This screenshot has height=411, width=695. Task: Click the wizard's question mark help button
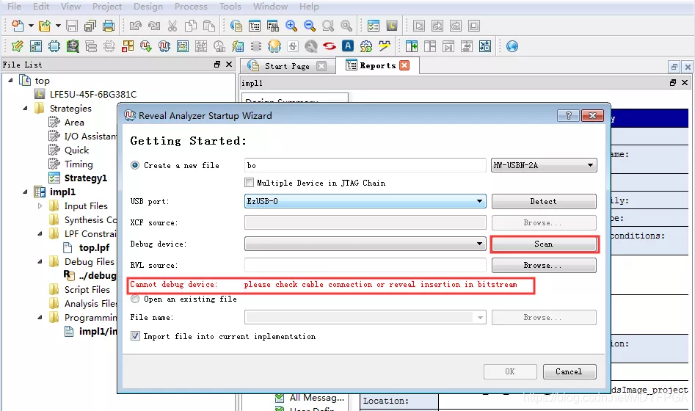point(568,116)
